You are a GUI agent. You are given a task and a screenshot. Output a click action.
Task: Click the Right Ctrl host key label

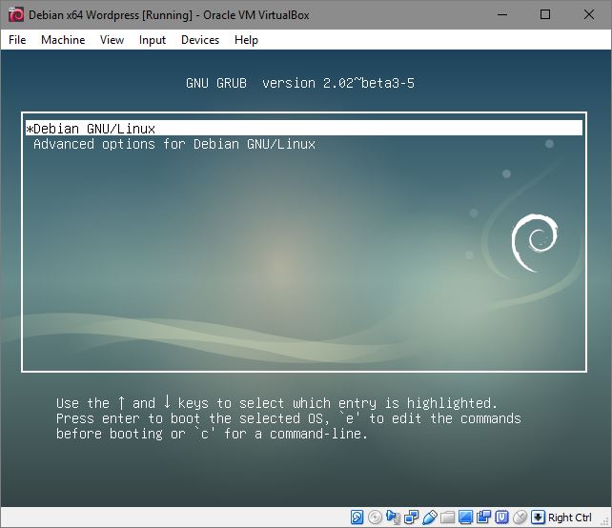coord(570,518)
